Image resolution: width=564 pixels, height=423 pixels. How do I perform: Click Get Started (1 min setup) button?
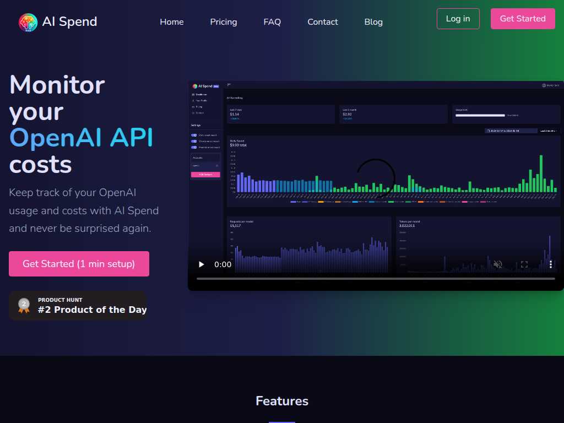point(79,264)
